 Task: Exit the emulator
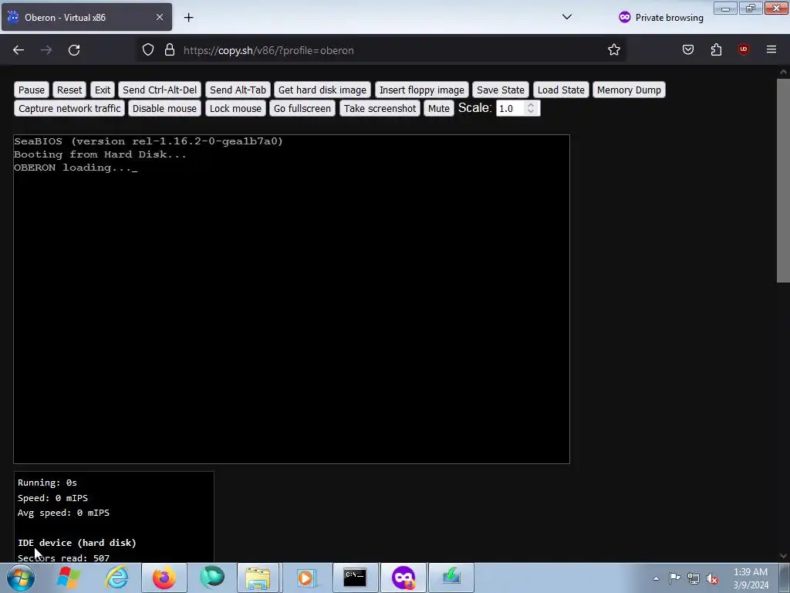(103, 90)
